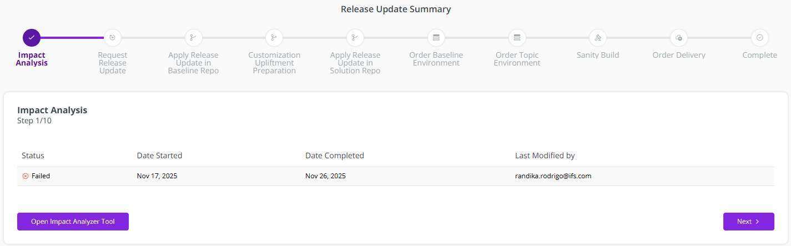
Task: Click the Impact Analysis checkmark step icon
Action: click(32, 38)
